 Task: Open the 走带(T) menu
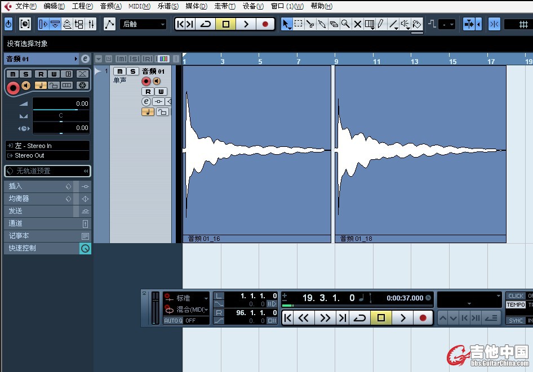click(225, 6)
